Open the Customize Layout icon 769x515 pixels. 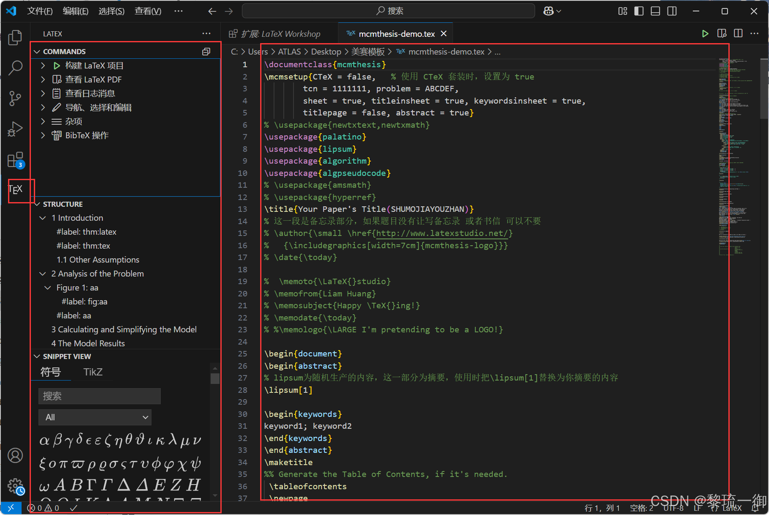[x=623, y=11]
